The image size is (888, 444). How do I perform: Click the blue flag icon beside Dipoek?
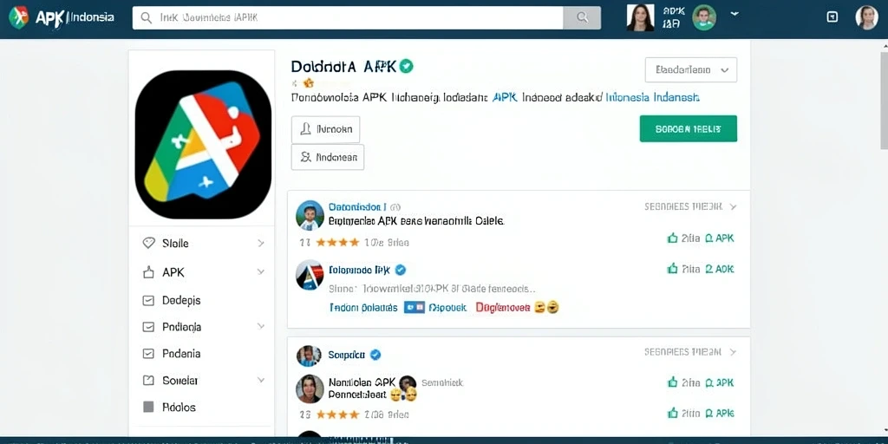[x=414, y=308]
